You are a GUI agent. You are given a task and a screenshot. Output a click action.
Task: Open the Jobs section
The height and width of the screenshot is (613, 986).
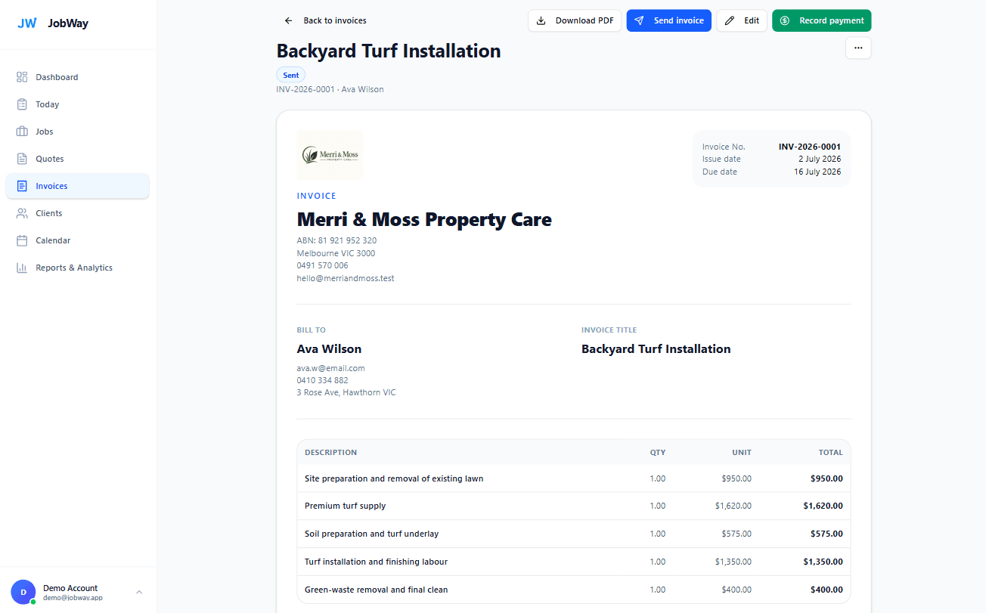77,132
